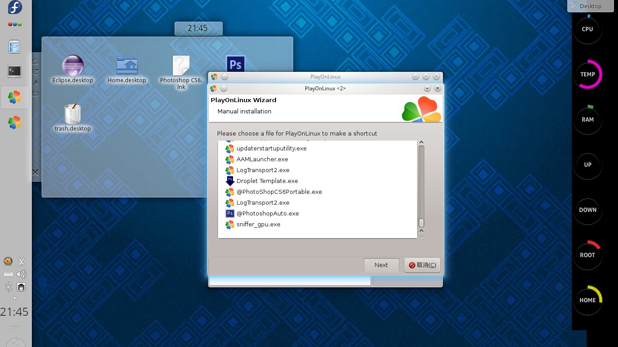Click the Ps icon of @PhotoshopAuto.exe
This screenshot has height=347, width=618.
click(x=230, y=213)
